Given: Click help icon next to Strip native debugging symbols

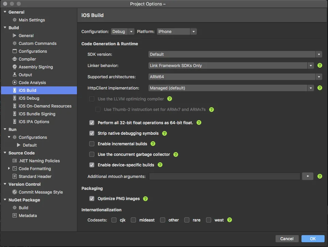Looking at the screenshot, I should point(165,133).
